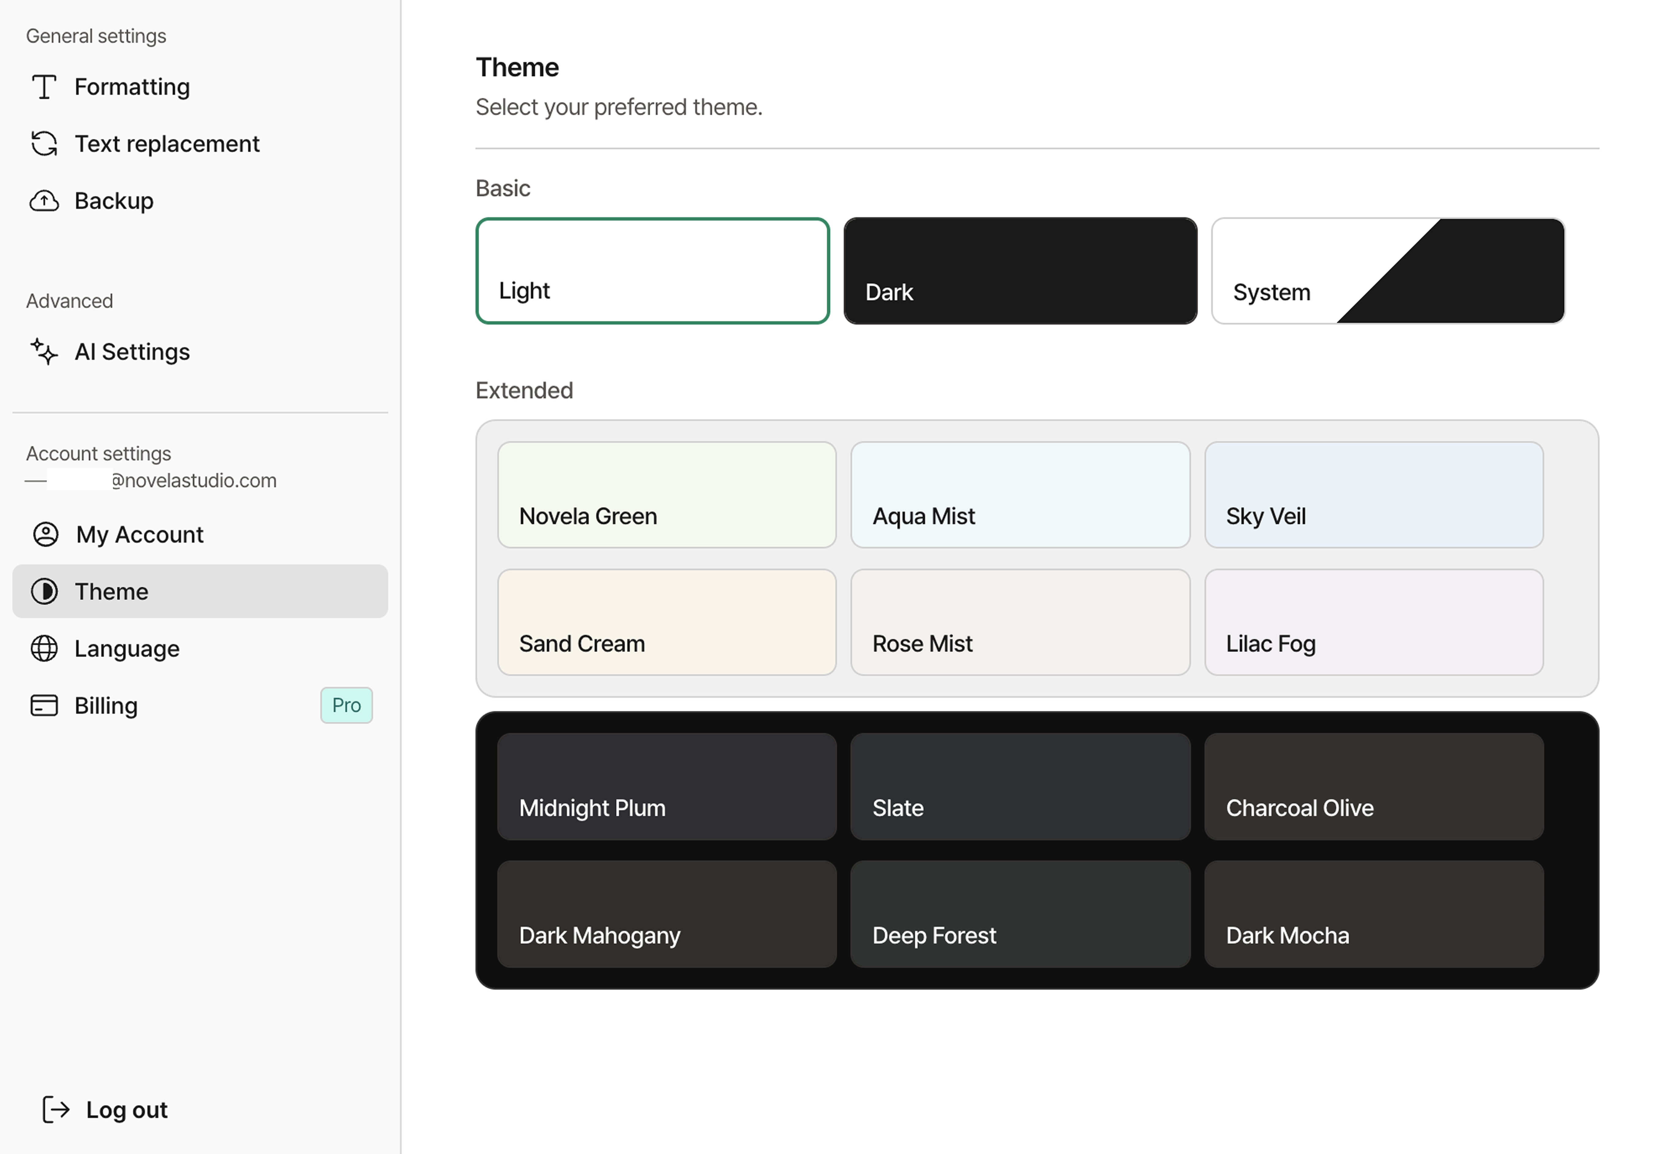Open Text replacement settings
Image resolution: width=1664 pixels, height=1154 pixels.
coord(200,143)
